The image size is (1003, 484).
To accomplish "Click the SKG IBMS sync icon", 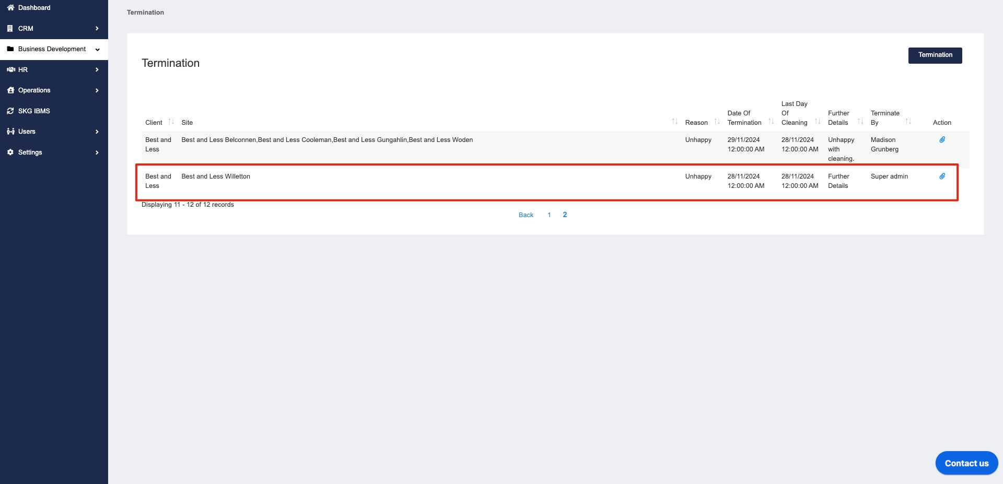I will 10,111.
